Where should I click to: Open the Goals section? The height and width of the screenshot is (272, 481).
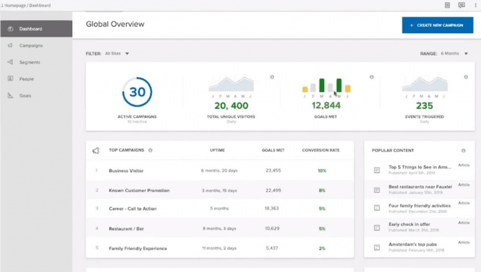coord(25,96)
